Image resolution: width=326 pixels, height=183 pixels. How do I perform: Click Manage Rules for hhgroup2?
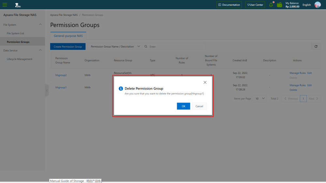[298, 73]
